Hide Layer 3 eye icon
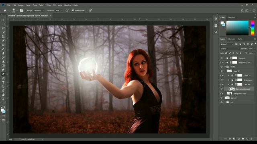257x144 pixels. (x=222, y=71)
